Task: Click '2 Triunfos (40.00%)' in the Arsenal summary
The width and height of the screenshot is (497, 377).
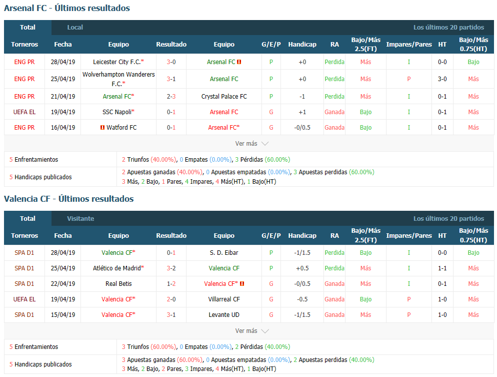Action: coord(149,160)
